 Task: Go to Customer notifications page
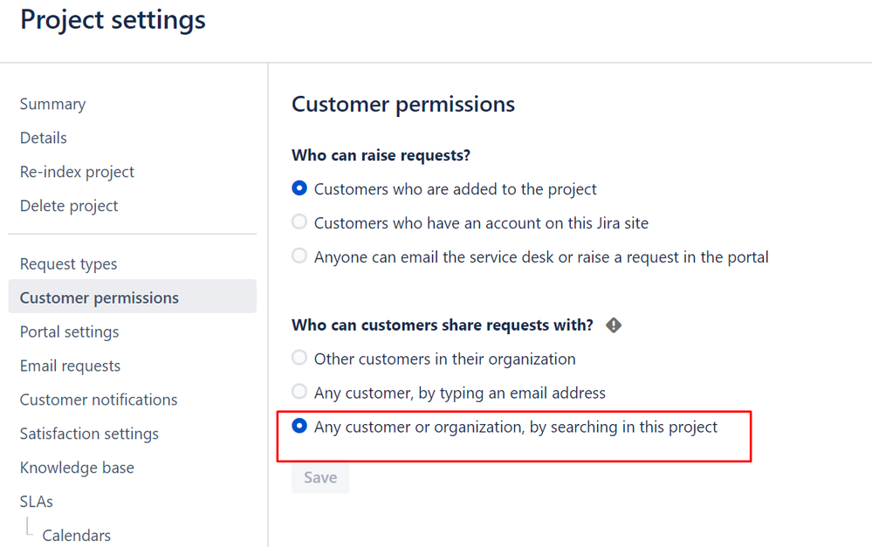coord(99,400)
